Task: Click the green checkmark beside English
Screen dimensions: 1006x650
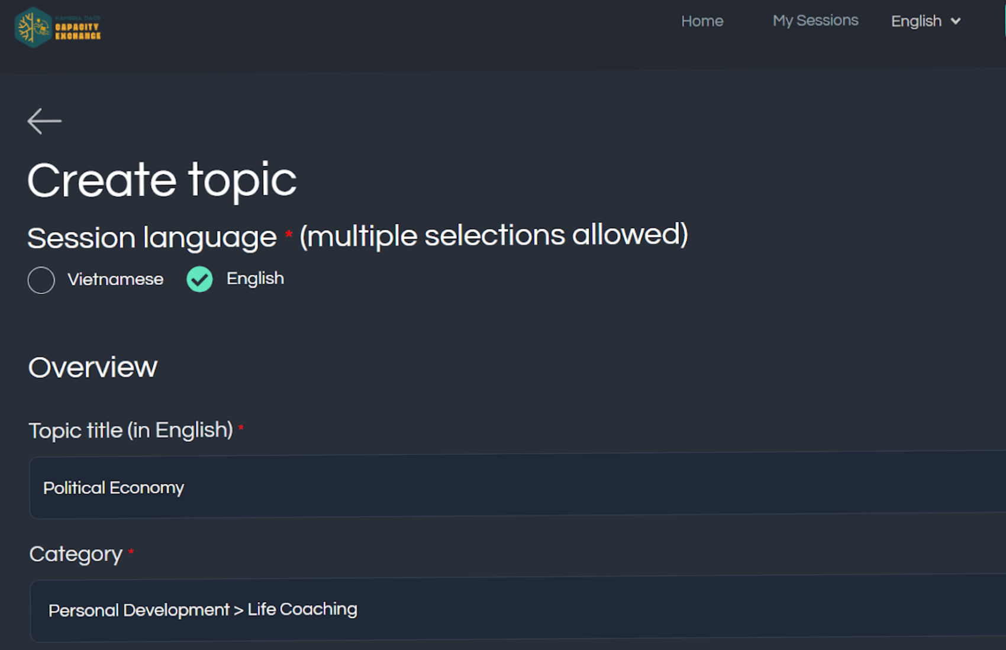Action: point(199,279)
